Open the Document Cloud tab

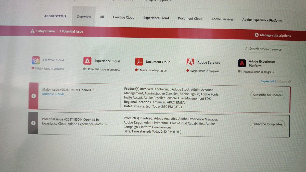click(x=190, y=18)
